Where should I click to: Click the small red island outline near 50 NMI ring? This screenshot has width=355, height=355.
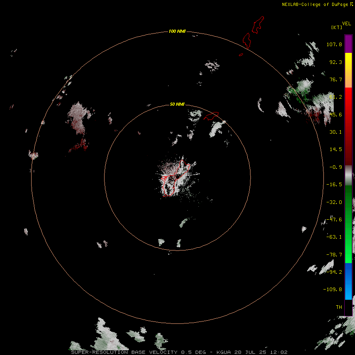point(211,116)
